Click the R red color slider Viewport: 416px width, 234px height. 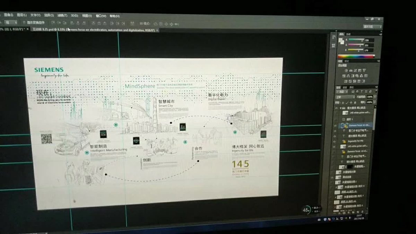[x=356, y=40]
